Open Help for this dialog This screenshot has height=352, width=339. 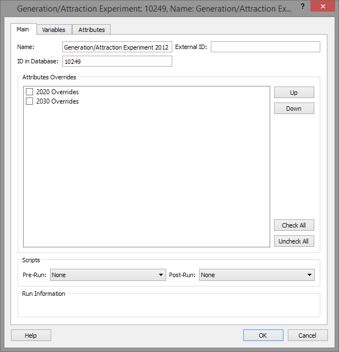[31, 335]
